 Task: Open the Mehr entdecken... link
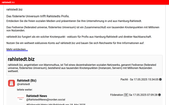(x=17, y=49)
